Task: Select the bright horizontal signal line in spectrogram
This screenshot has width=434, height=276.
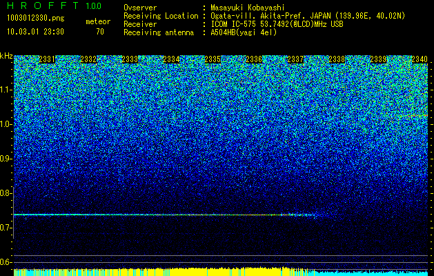Action: tap(165, 215)
